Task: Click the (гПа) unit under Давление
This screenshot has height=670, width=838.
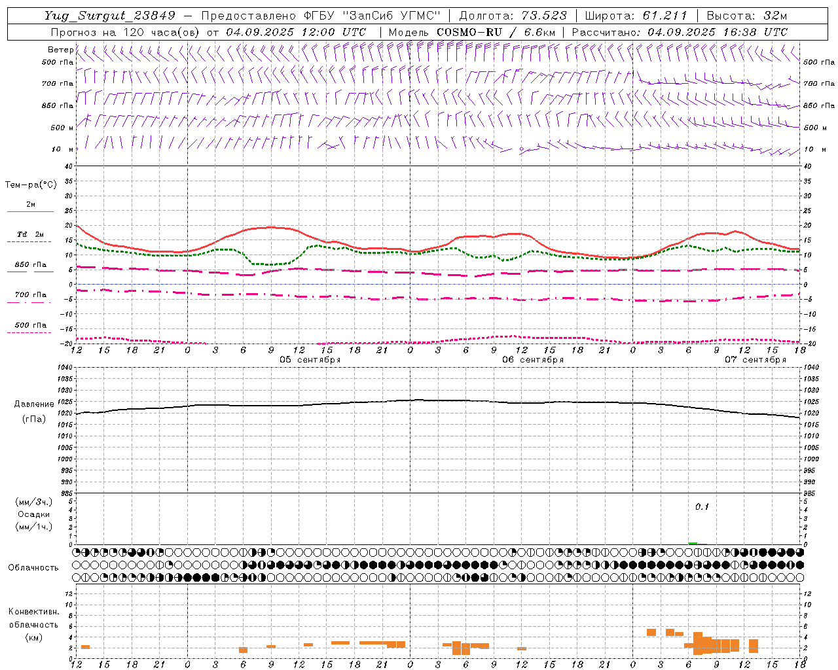Action: (x=33, y=419)
